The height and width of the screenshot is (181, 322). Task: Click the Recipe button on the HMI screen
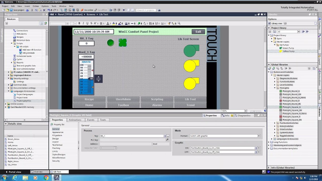point(89,99)
